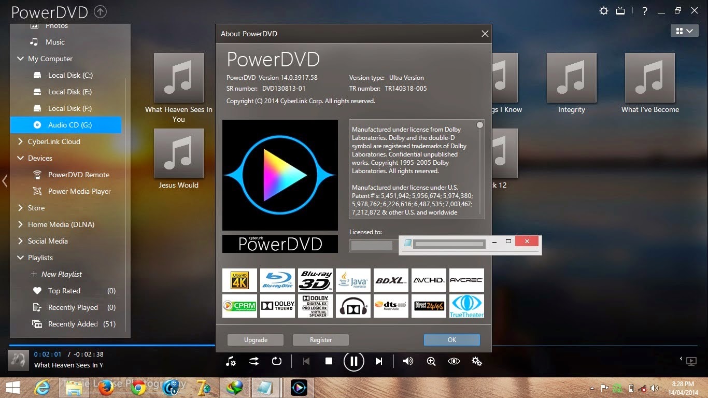Select the Integrity track thumbnail
Image resolution: width=708 pixels, height=398 pixels.
[x=572, y=78]
